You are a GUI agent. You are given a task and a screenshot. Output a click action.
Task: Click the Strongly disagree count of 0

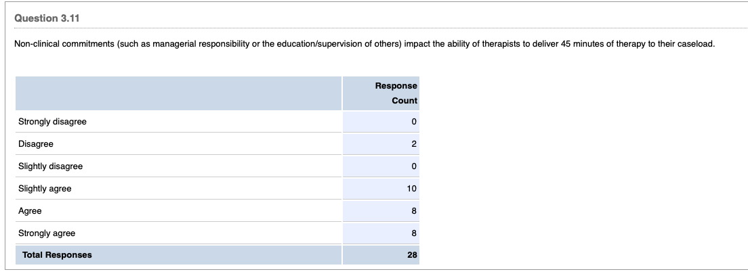[413, 122]
